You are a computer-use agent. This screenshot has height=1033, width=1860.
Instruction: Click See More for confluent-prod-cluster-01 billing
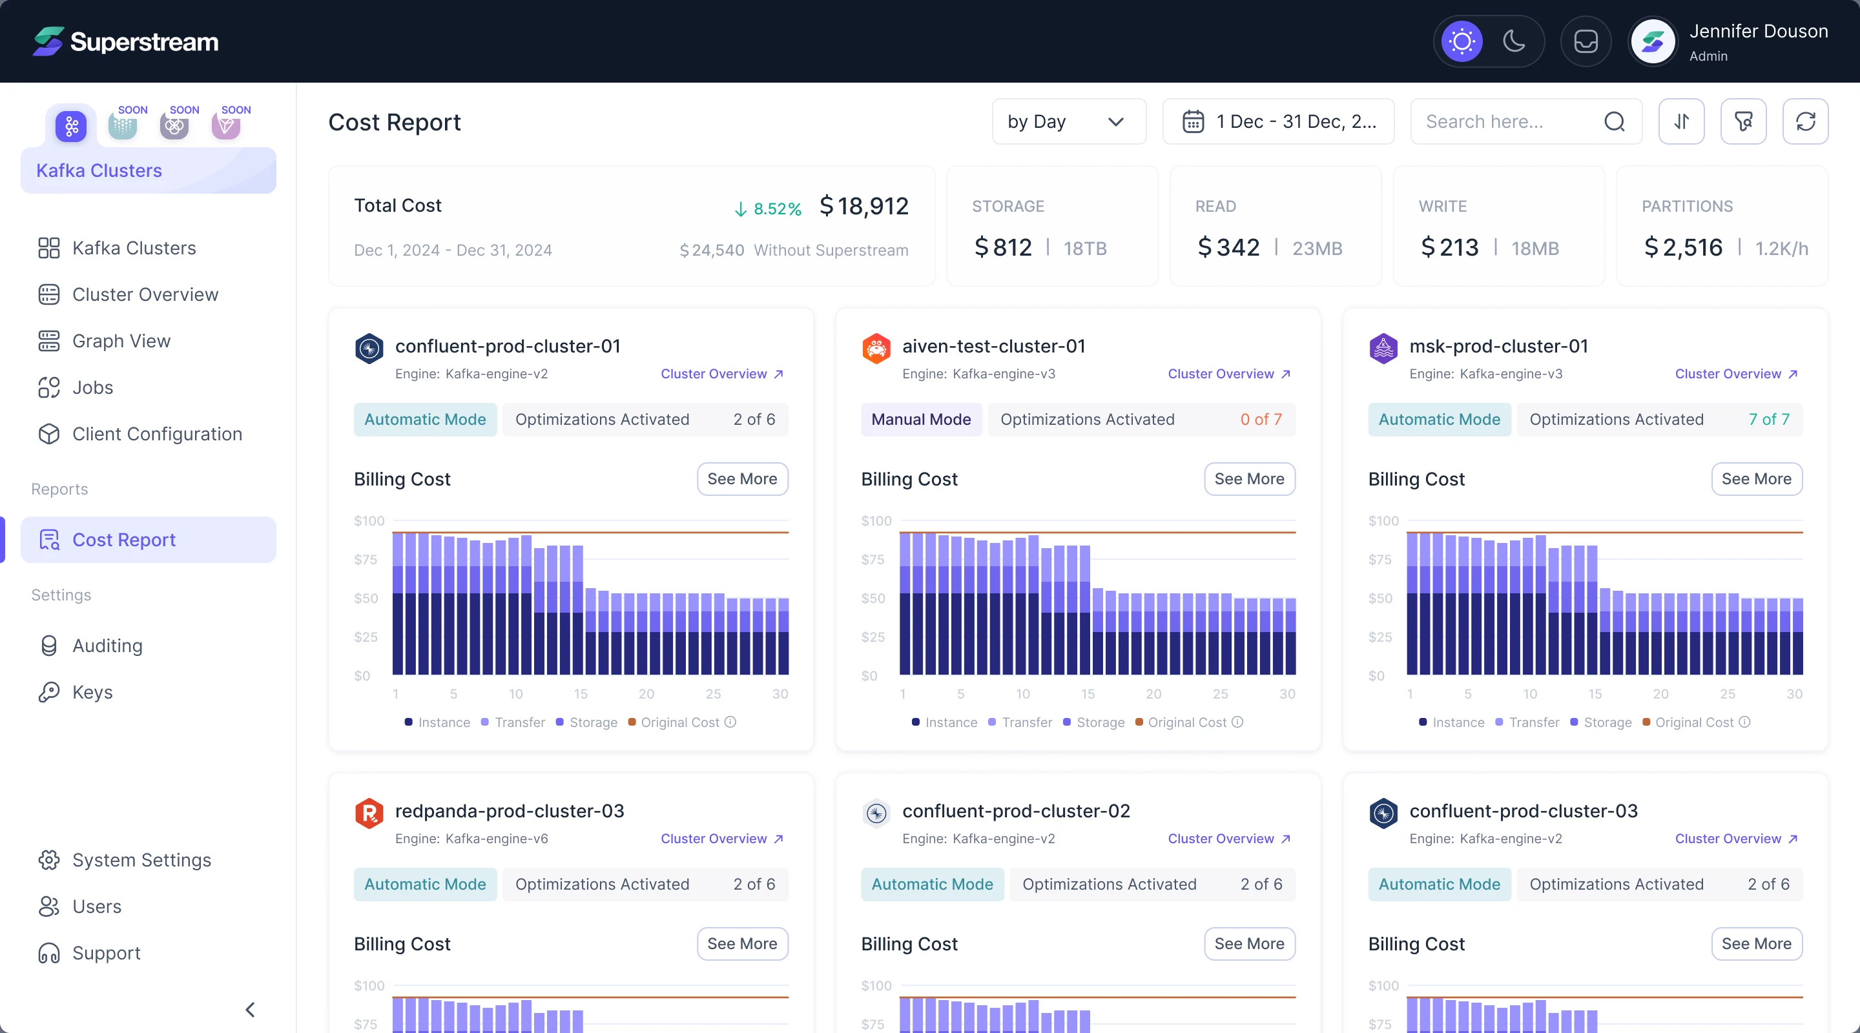coord(742,478)
